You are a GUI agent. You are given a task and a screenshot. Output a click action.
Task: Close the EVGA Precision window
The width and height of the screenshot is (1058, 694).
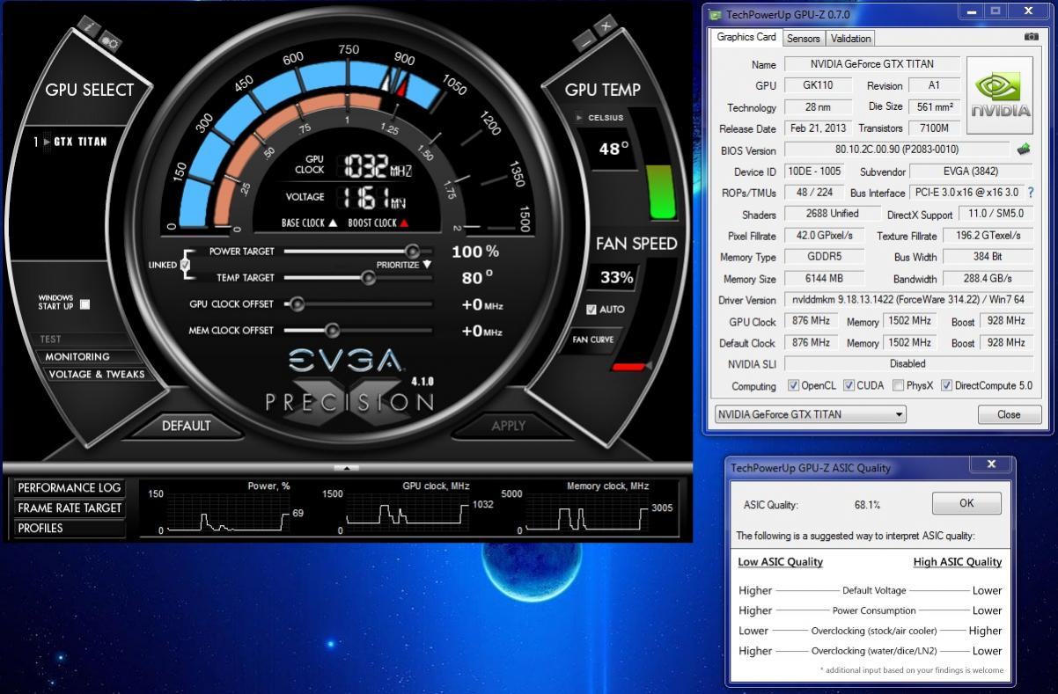[x=606, y=26]
